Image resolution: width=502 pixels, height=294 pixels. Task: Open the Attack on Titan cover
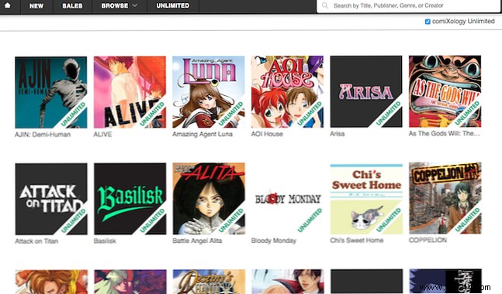(51, 199)
